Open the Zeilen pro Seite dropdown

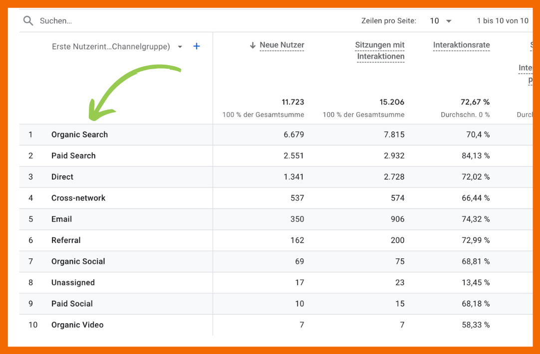441,21
